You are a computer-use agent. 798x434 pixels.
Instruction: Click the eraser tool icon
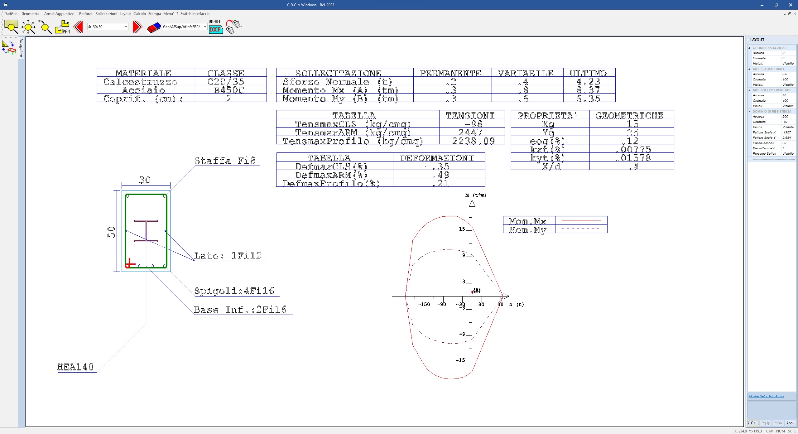pyautogui.click(x=154, y=27)
